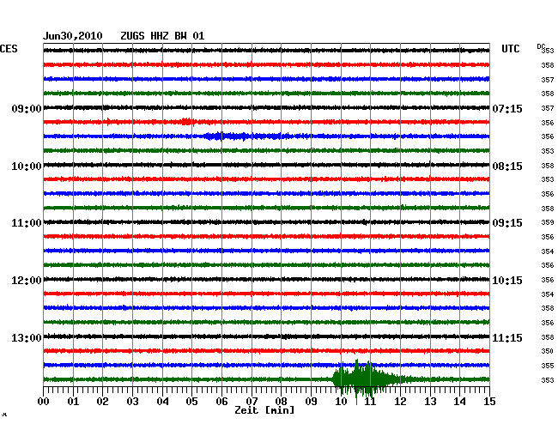Screen dimensions: 558x424
Task: Select the "07:15" UTC time label
Action: click(x=507, y=108)
